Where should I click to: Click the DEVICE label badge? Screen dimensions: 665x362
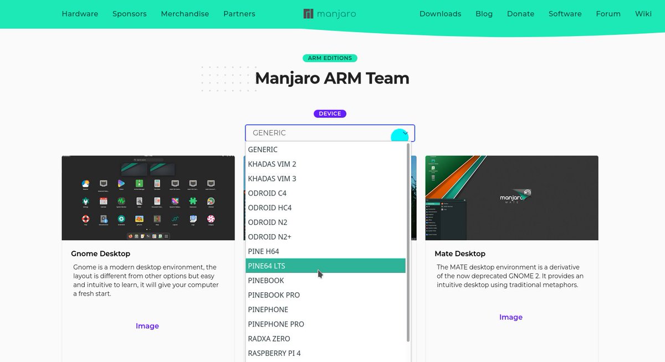click(330, 113)
